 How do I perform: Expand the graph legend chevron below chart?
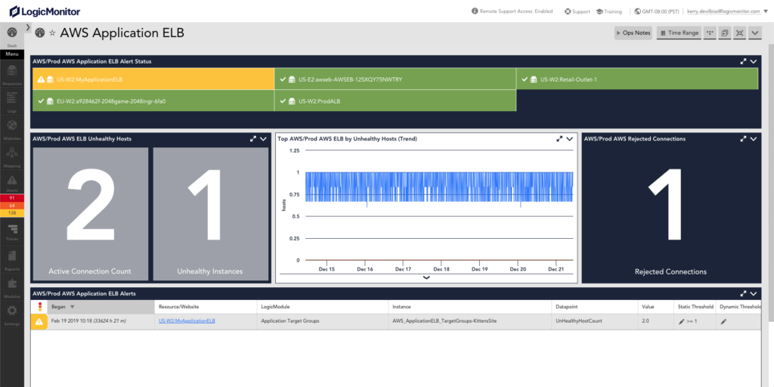[x=426, y=277]
